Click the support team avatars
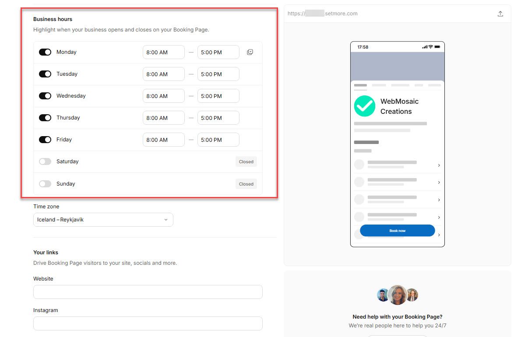The height and width of the screenshot is (337, 528). point(398,295)
